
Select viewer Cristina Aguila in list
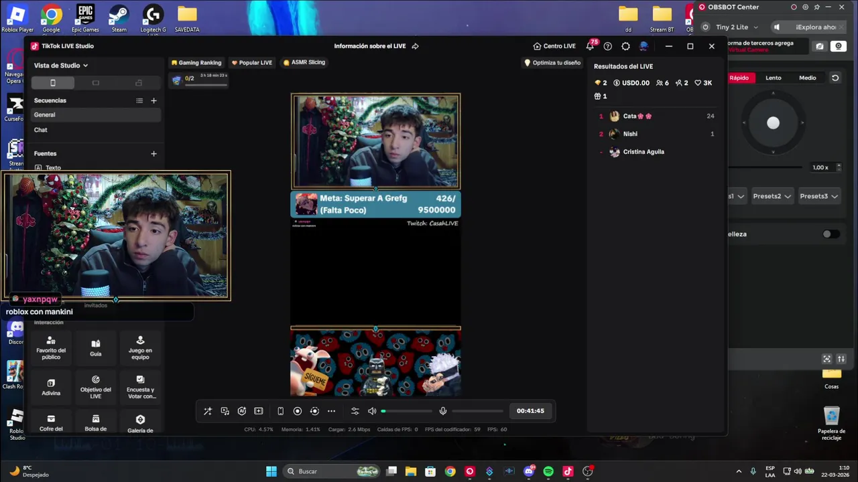pos(656,152)
